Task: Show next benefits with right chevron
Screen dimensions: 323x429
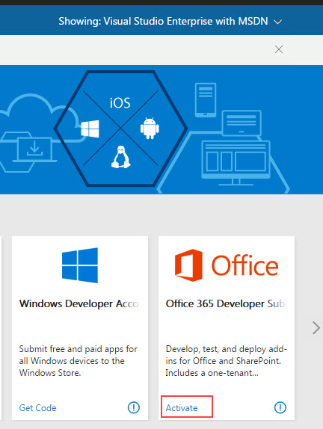Action: (x=316, y=328)
